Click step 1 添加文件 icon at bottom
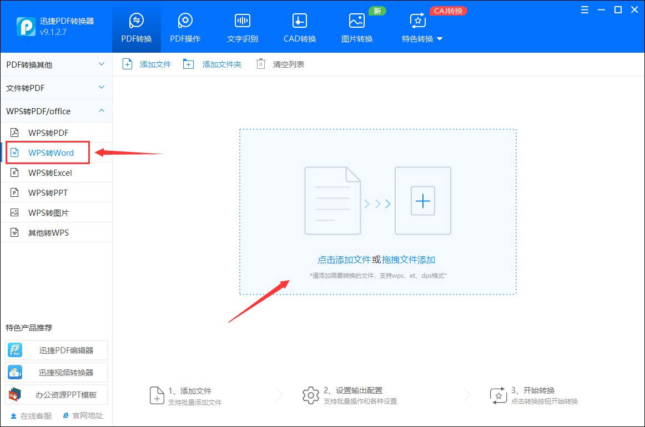The height and width of the screenshot is (427, 645). [157, 395]
